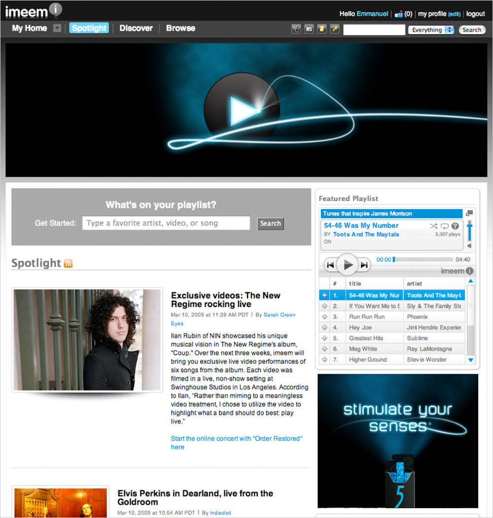This screenshot has width=493, height=518.
Task: Click Search button in 'What's on your playlist?'
Action: coord(270,223)
